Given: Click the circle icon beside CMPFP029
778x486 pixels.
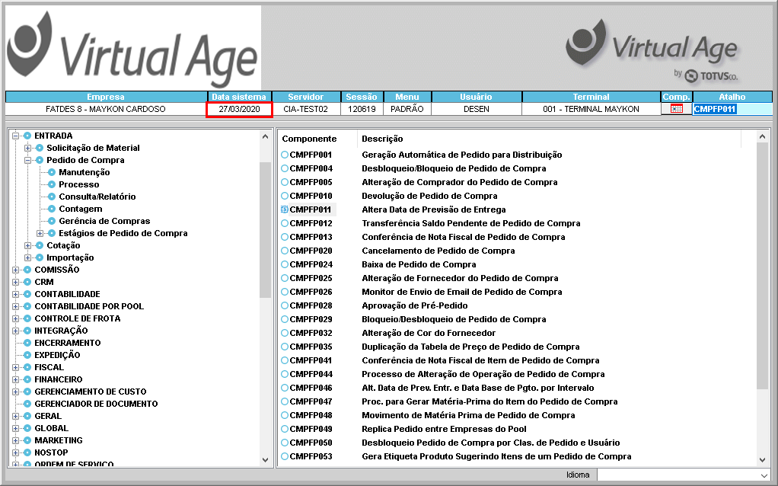Looking at the screenshot, I should (285, 319).
